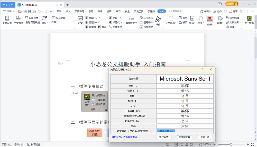Image resolution: width=257 pixels, height=147 pixels.
Task: Open the 西文字体 Times New Roman dropdown
Action: (x=212, y=131)
